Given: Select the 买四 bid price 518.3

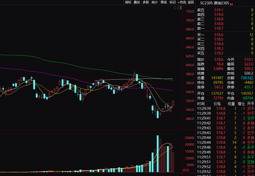Looking at the screenshot, I should tap(219, 49).
